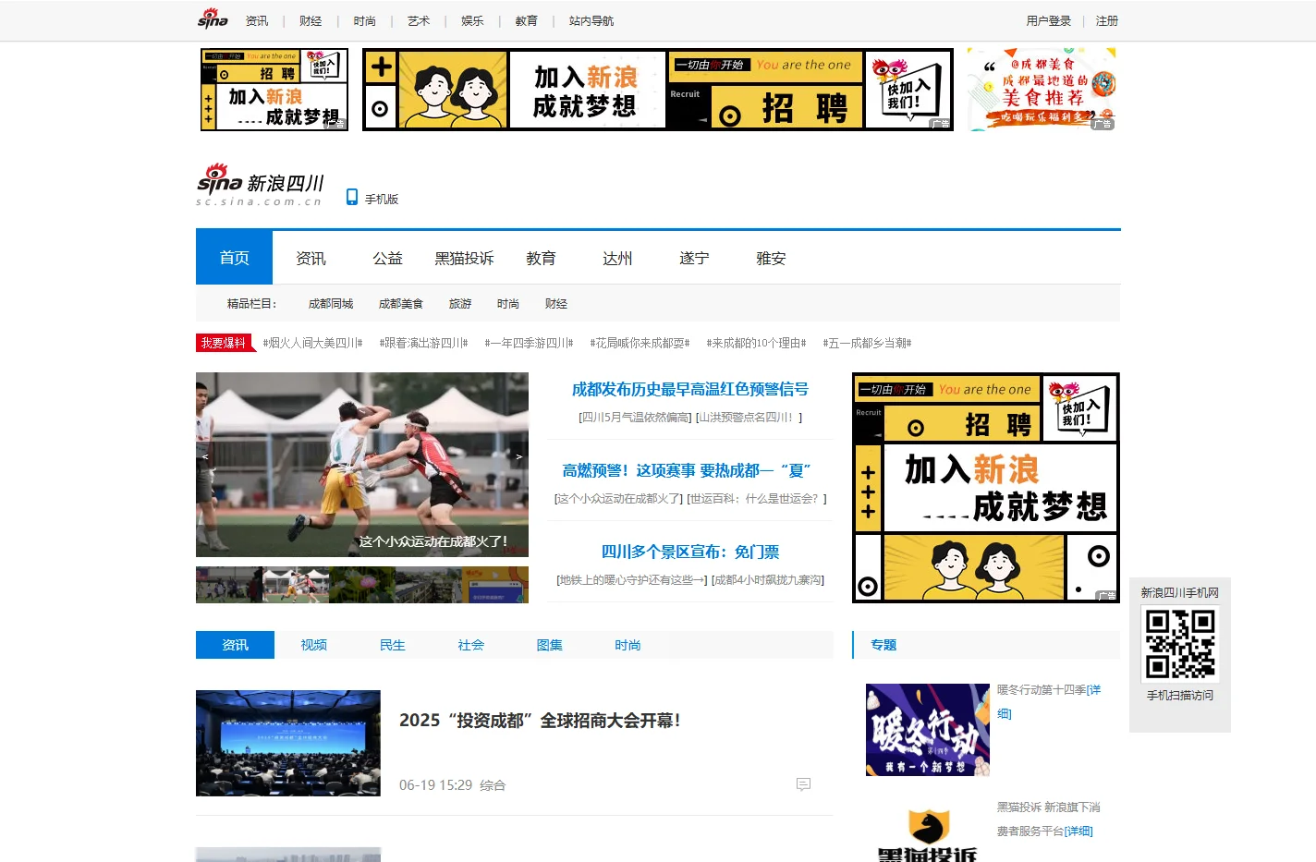Open headline 四川多个景区宣布：免门票

pyautogui.click(x=690, y=552)
